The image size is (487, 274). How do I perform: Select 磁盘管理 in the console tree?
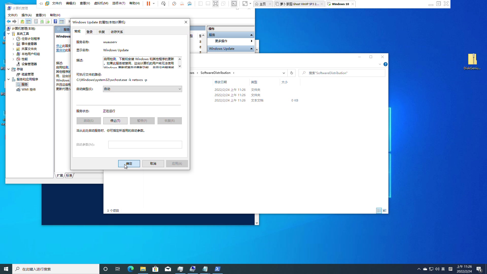click(27, 74)
